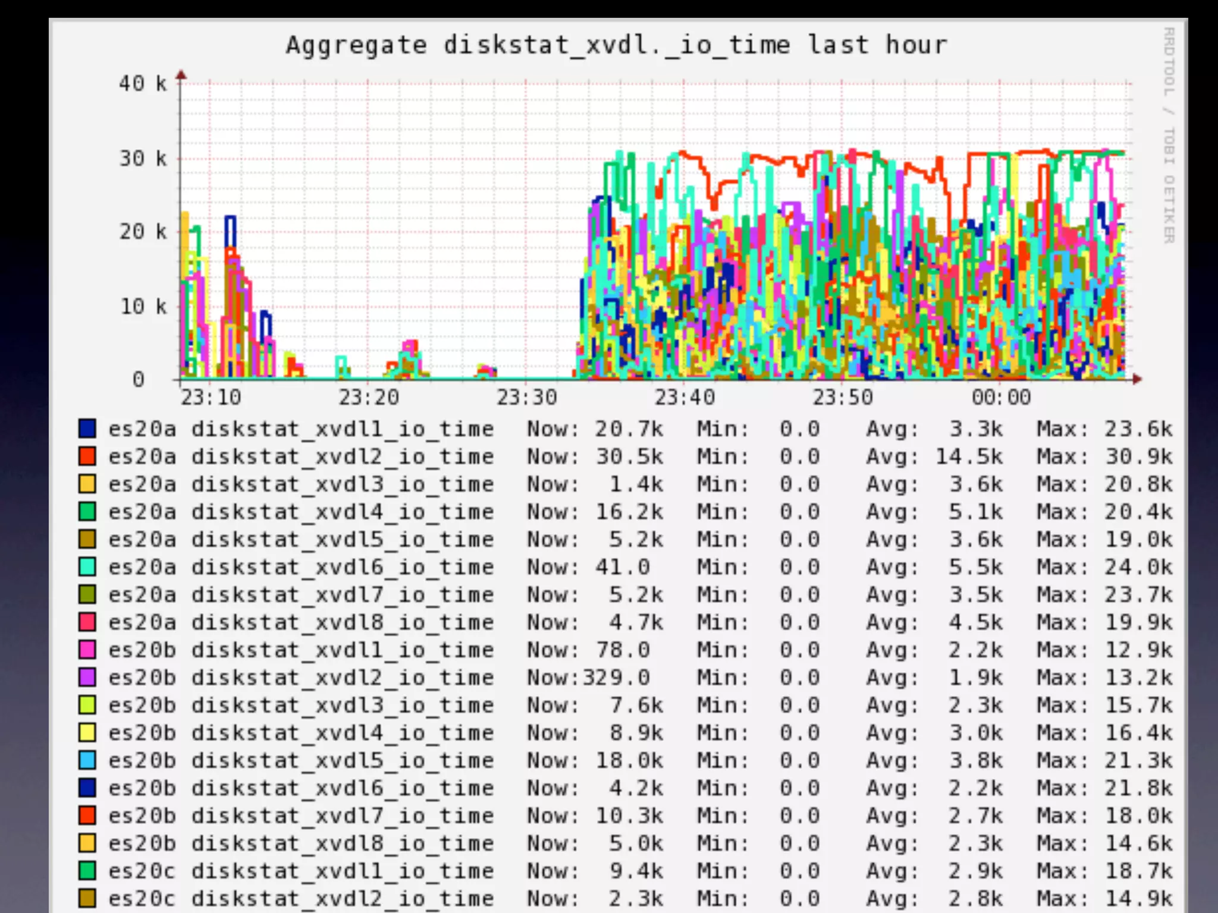Click the blue es20a xvdl1 legend swatch
1218x913 pixels.
click(87, 429)
